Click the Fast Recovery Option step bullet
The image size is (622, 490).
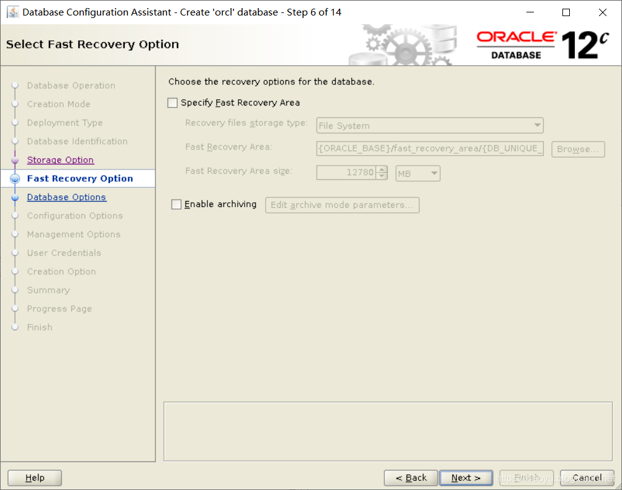15,179
